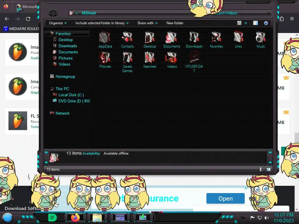
Task: Switch to details view in status bar
Action: [x=260, y=169]
